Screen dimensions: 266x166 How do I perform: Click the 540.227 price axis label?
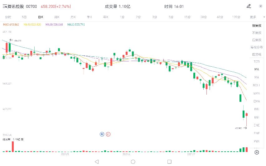7,83
